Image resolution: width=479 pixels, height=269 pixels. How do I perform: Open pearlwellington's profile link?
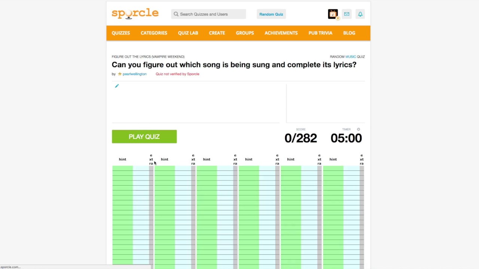coord(135,74)
